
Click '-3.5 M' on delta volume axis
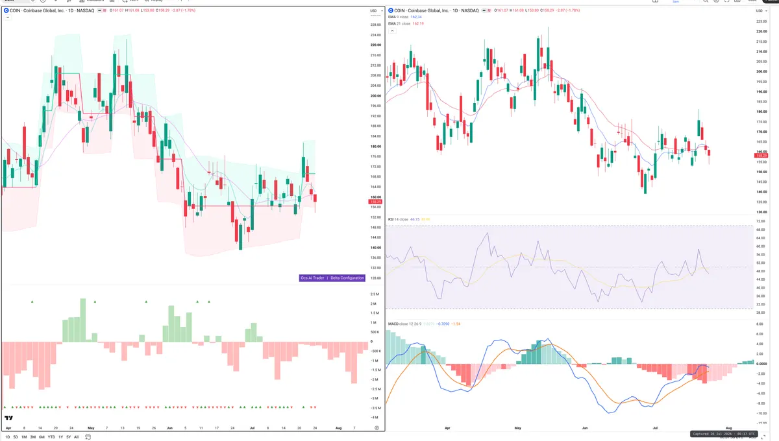pos(375,407)
